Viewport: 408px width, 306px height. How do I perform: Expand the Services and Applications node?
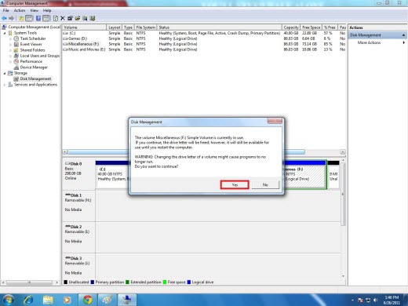[5, 85]
